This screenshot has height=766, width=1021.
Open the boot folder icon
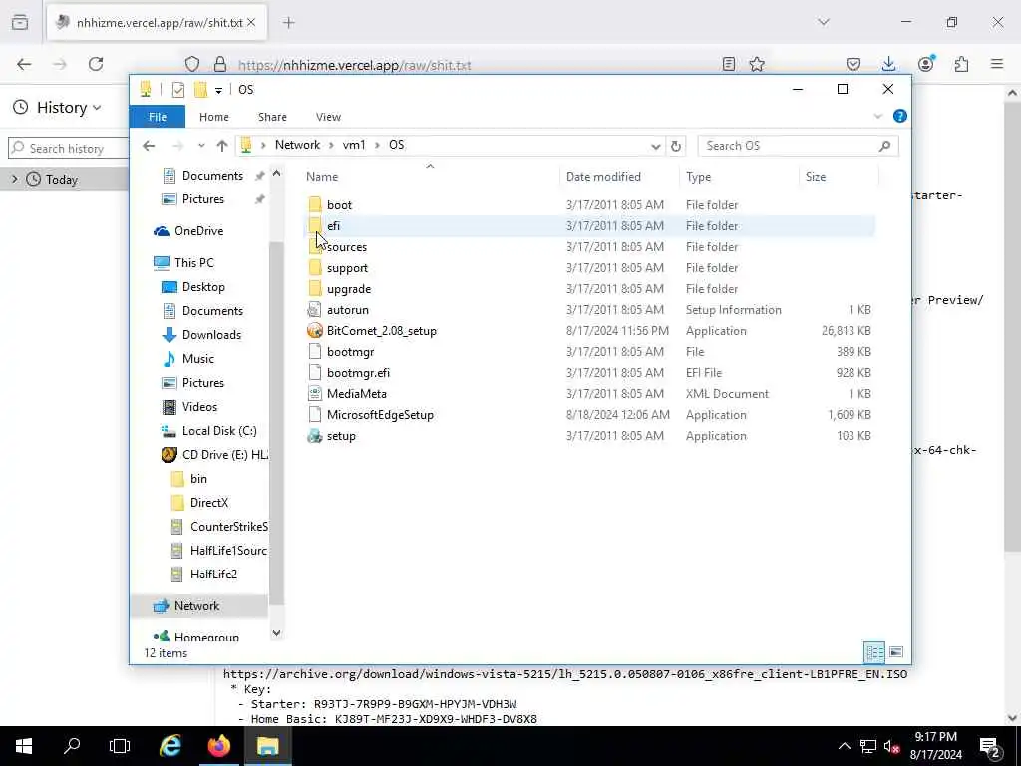click(x=315, y=204)
